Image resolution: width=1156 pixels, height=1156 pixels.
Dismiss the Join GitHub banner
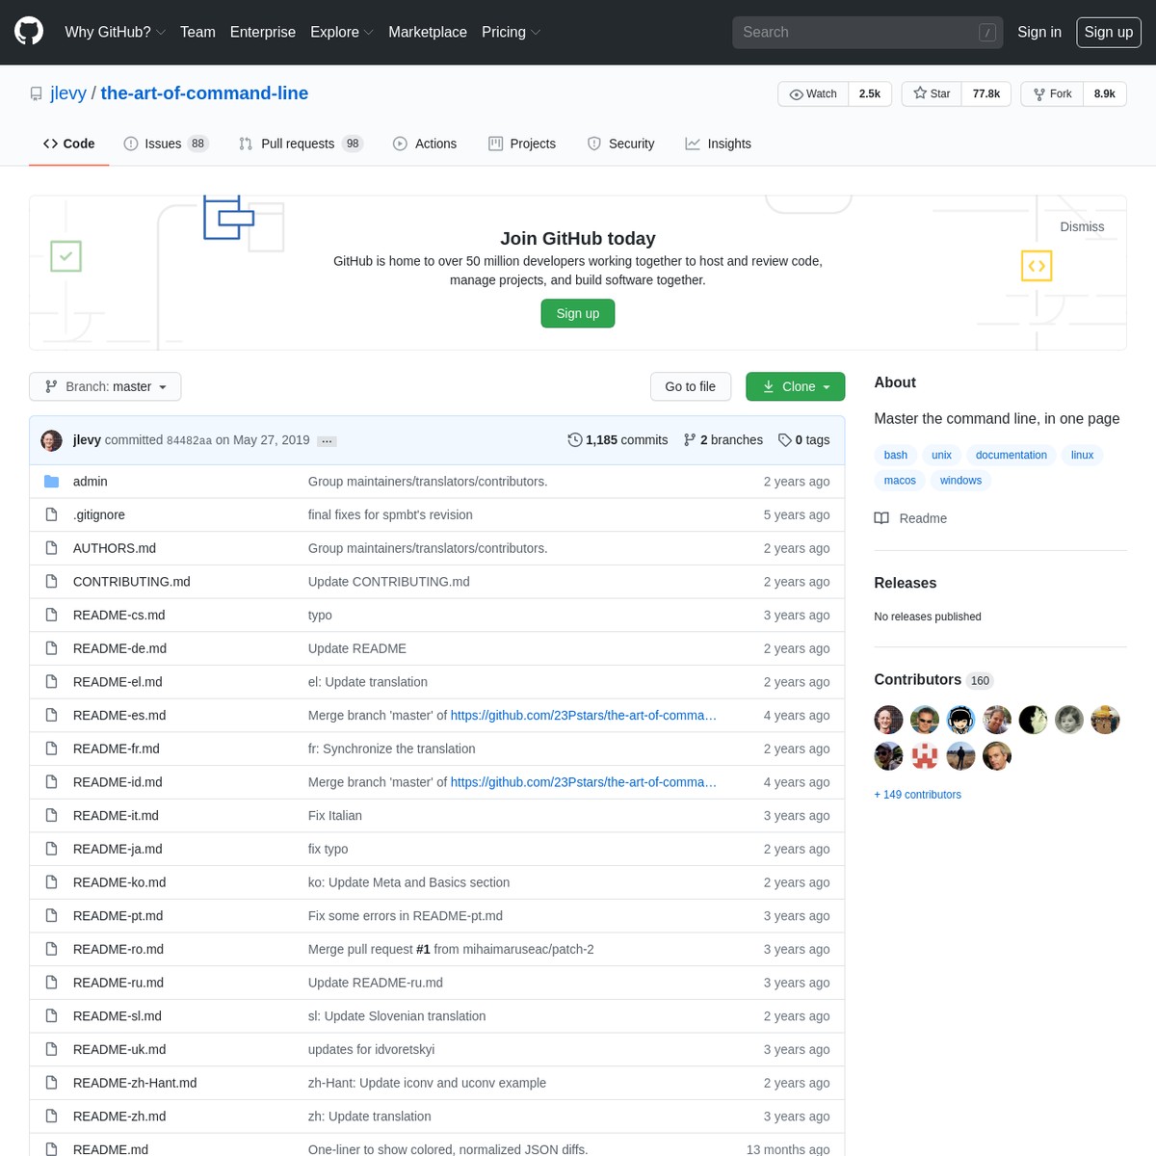click(x=1082, y=226)
